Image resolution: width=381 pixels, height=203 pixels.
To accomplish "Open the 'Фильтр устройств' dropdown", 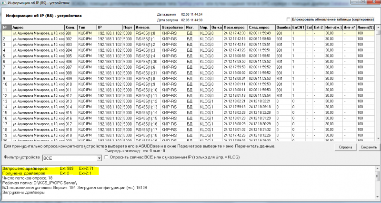I will 99,157.
